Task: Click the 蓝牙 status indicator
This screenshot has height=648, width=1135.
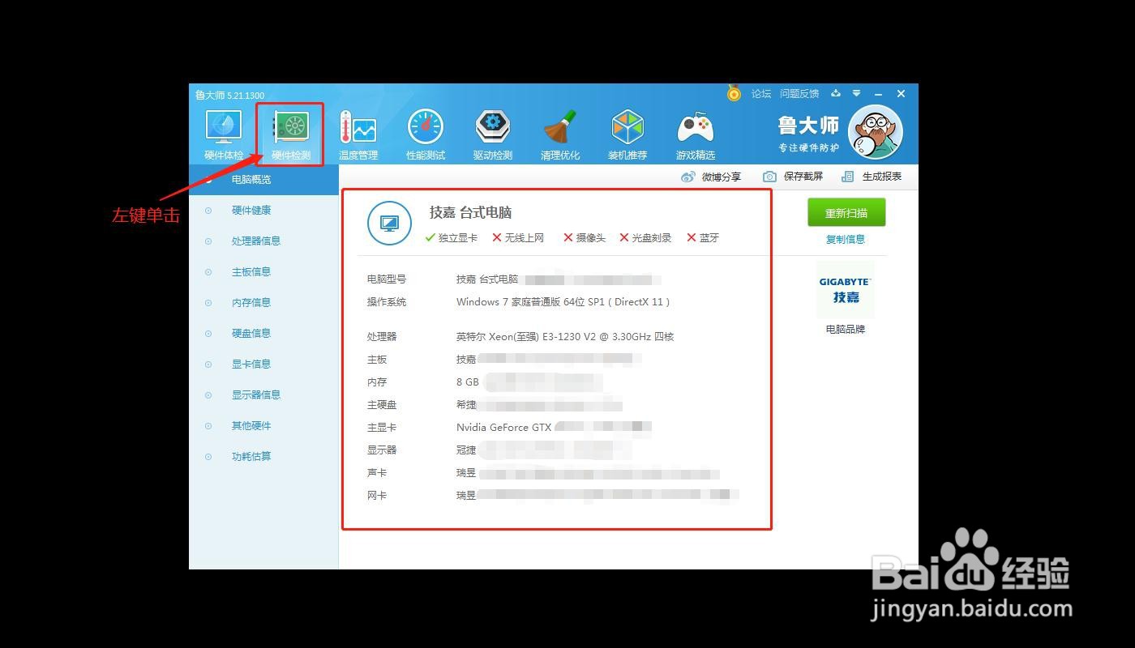Action: coord(703,238)
